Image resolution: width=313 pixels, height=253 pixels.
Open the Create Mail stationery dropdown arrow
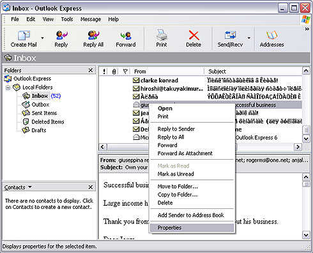point(42,38)
